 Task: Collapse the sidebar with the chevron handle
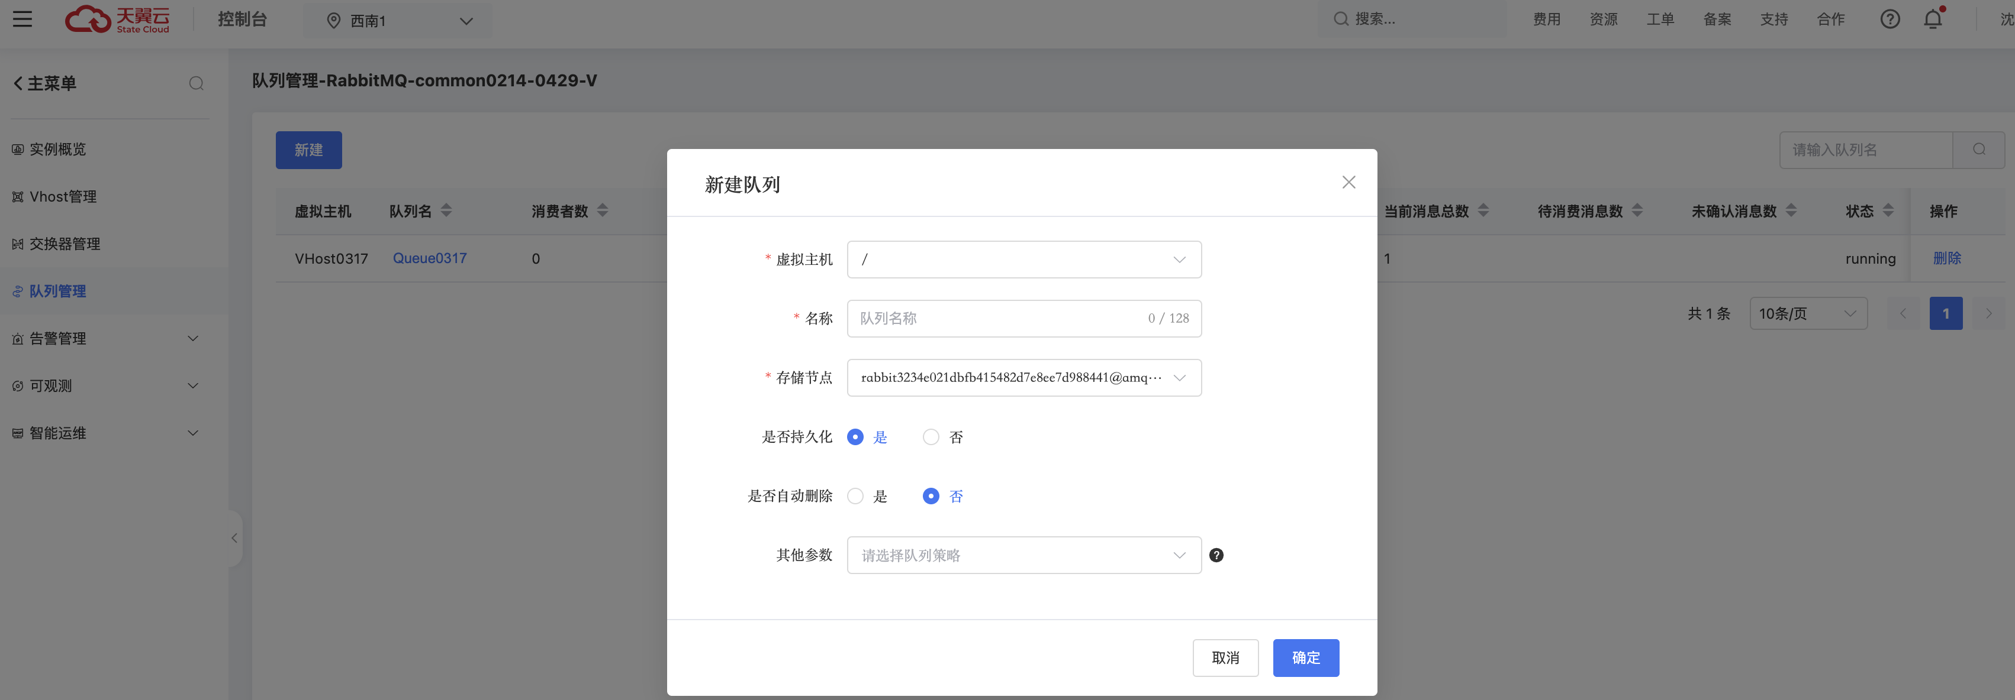pos(234,537)
